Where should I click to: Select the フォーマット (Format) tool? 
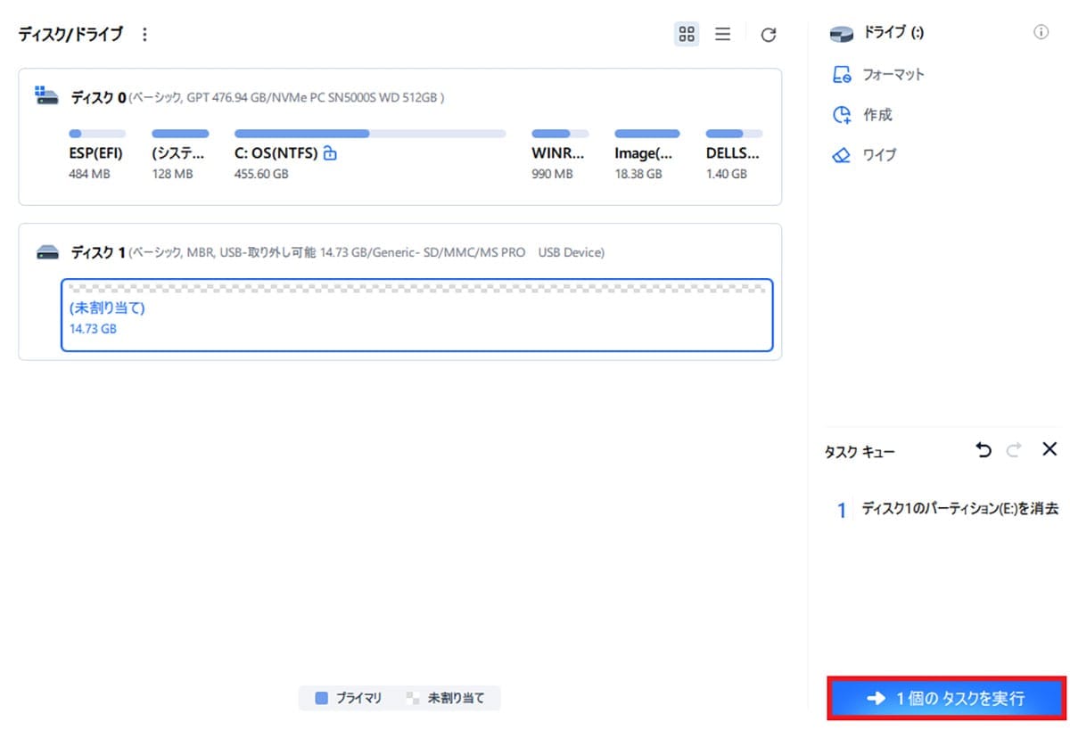pos(895,75)
